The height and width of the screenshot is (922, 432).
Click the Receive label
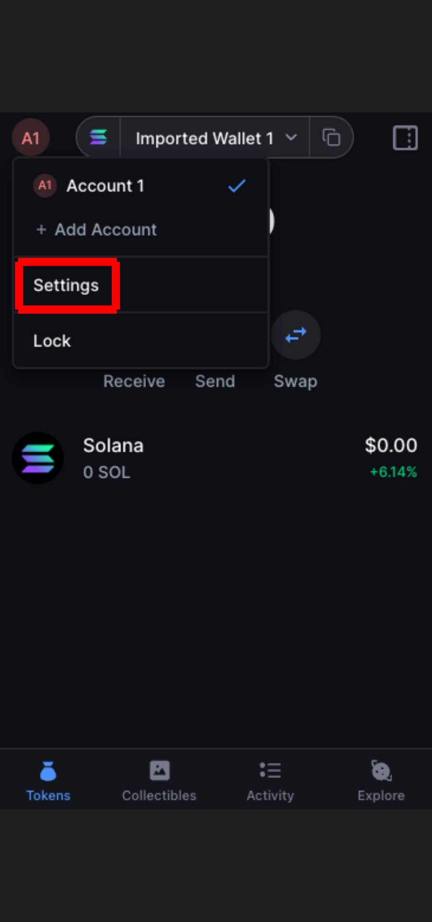134,381
